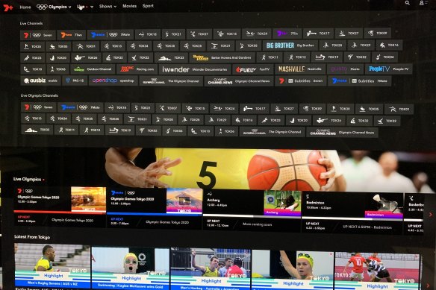Select Seven channel under Live Olympic Channels
Image resolution: width=436 pixels, height=290 pixels.
39,107
